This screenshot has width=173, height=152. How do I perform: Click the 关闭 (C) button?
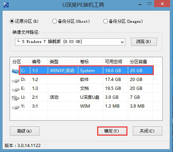pos(147,131)
